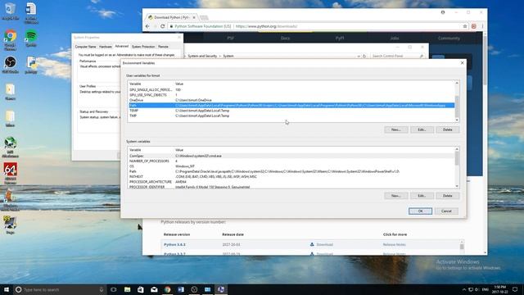
Task: Open Task View on the taskbar
Action: tap(113, 289)
